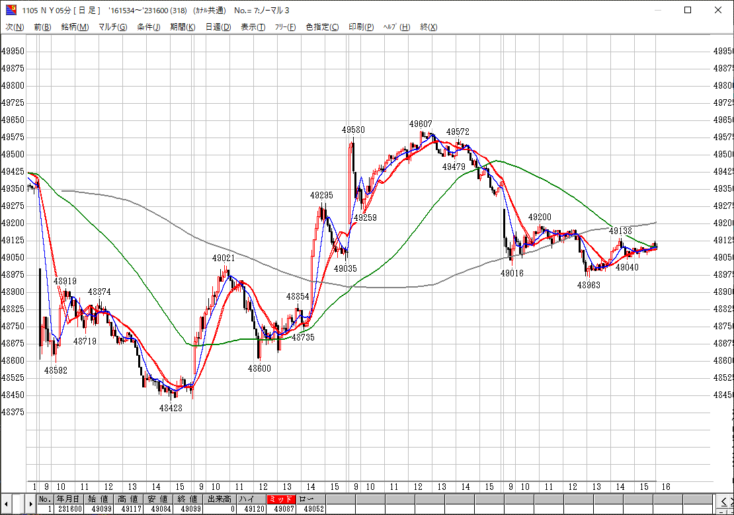Maximize the chart window
Image resolution: width=734 pixels, height=515 pixels.
coord(688,10)
